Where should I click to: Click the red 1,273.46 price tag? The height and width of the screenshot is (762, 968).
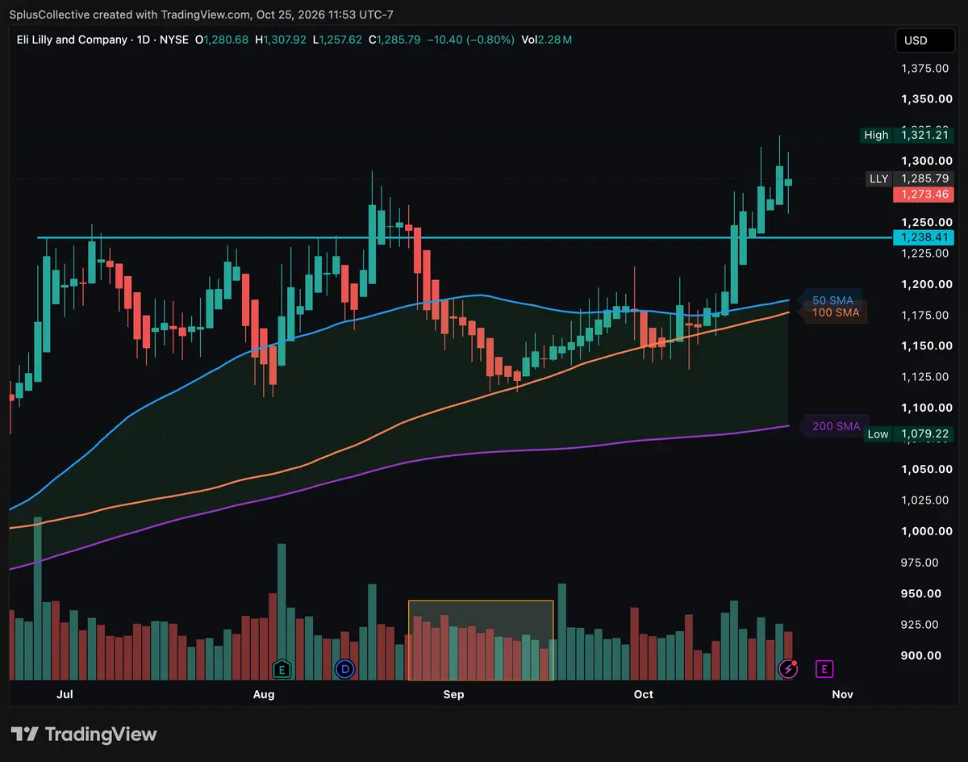(x=924, y=195)
